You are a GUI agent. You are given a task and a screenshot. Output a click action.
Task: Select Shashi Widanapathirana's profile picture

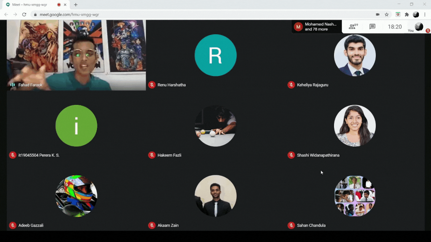[x=355, y=126]
